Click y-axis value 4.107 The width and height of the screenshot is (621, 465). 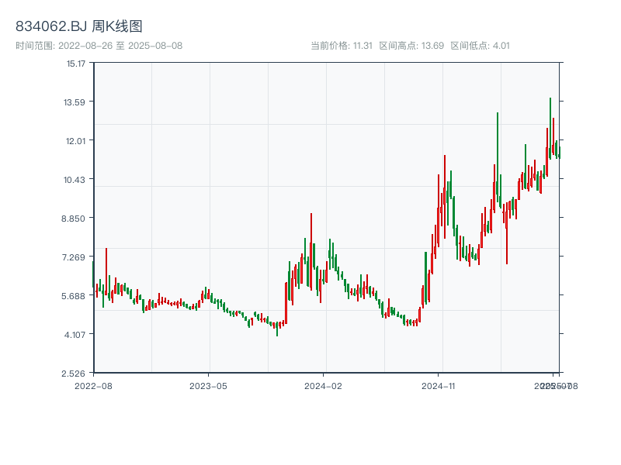[x=75, y=335]
